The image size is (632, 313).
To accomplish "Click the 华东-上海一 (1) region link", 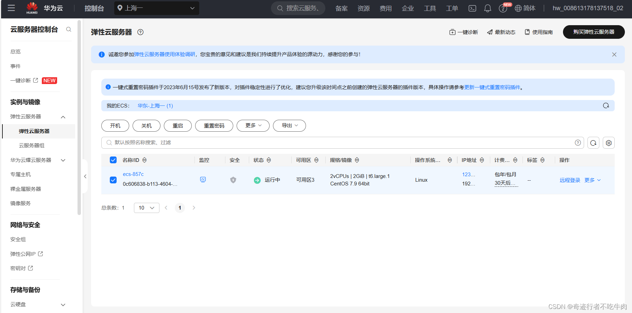I will tap(155, 105).
